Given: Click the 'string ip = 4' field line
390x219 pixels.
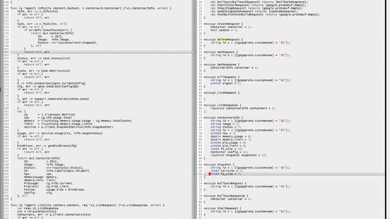Looking at the screenshot, I should (250, 130).
